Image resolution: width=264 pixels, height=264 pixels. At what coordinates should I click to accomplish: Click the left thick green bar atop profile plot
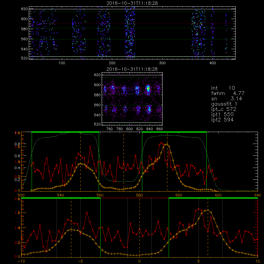(x=65, y=132)
